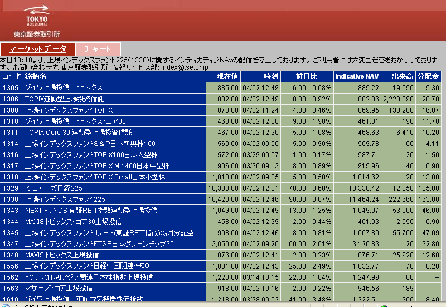Switch to the チャート tab
This screenshot has height=307, width=446.
click(97, 49)
